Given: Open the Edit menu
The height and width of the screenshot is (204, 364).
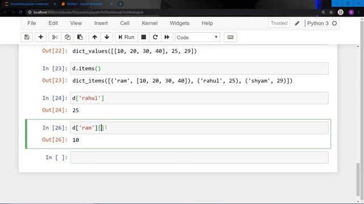Looking at the screenshot, I should tap(53, 23).
